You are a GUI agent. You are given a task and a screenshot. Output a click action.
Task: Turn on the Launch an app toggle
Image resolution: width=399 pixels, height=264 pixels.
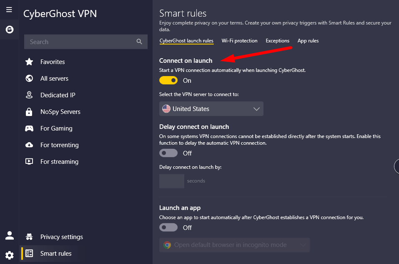pyautogui.click(x=168, y=227)
